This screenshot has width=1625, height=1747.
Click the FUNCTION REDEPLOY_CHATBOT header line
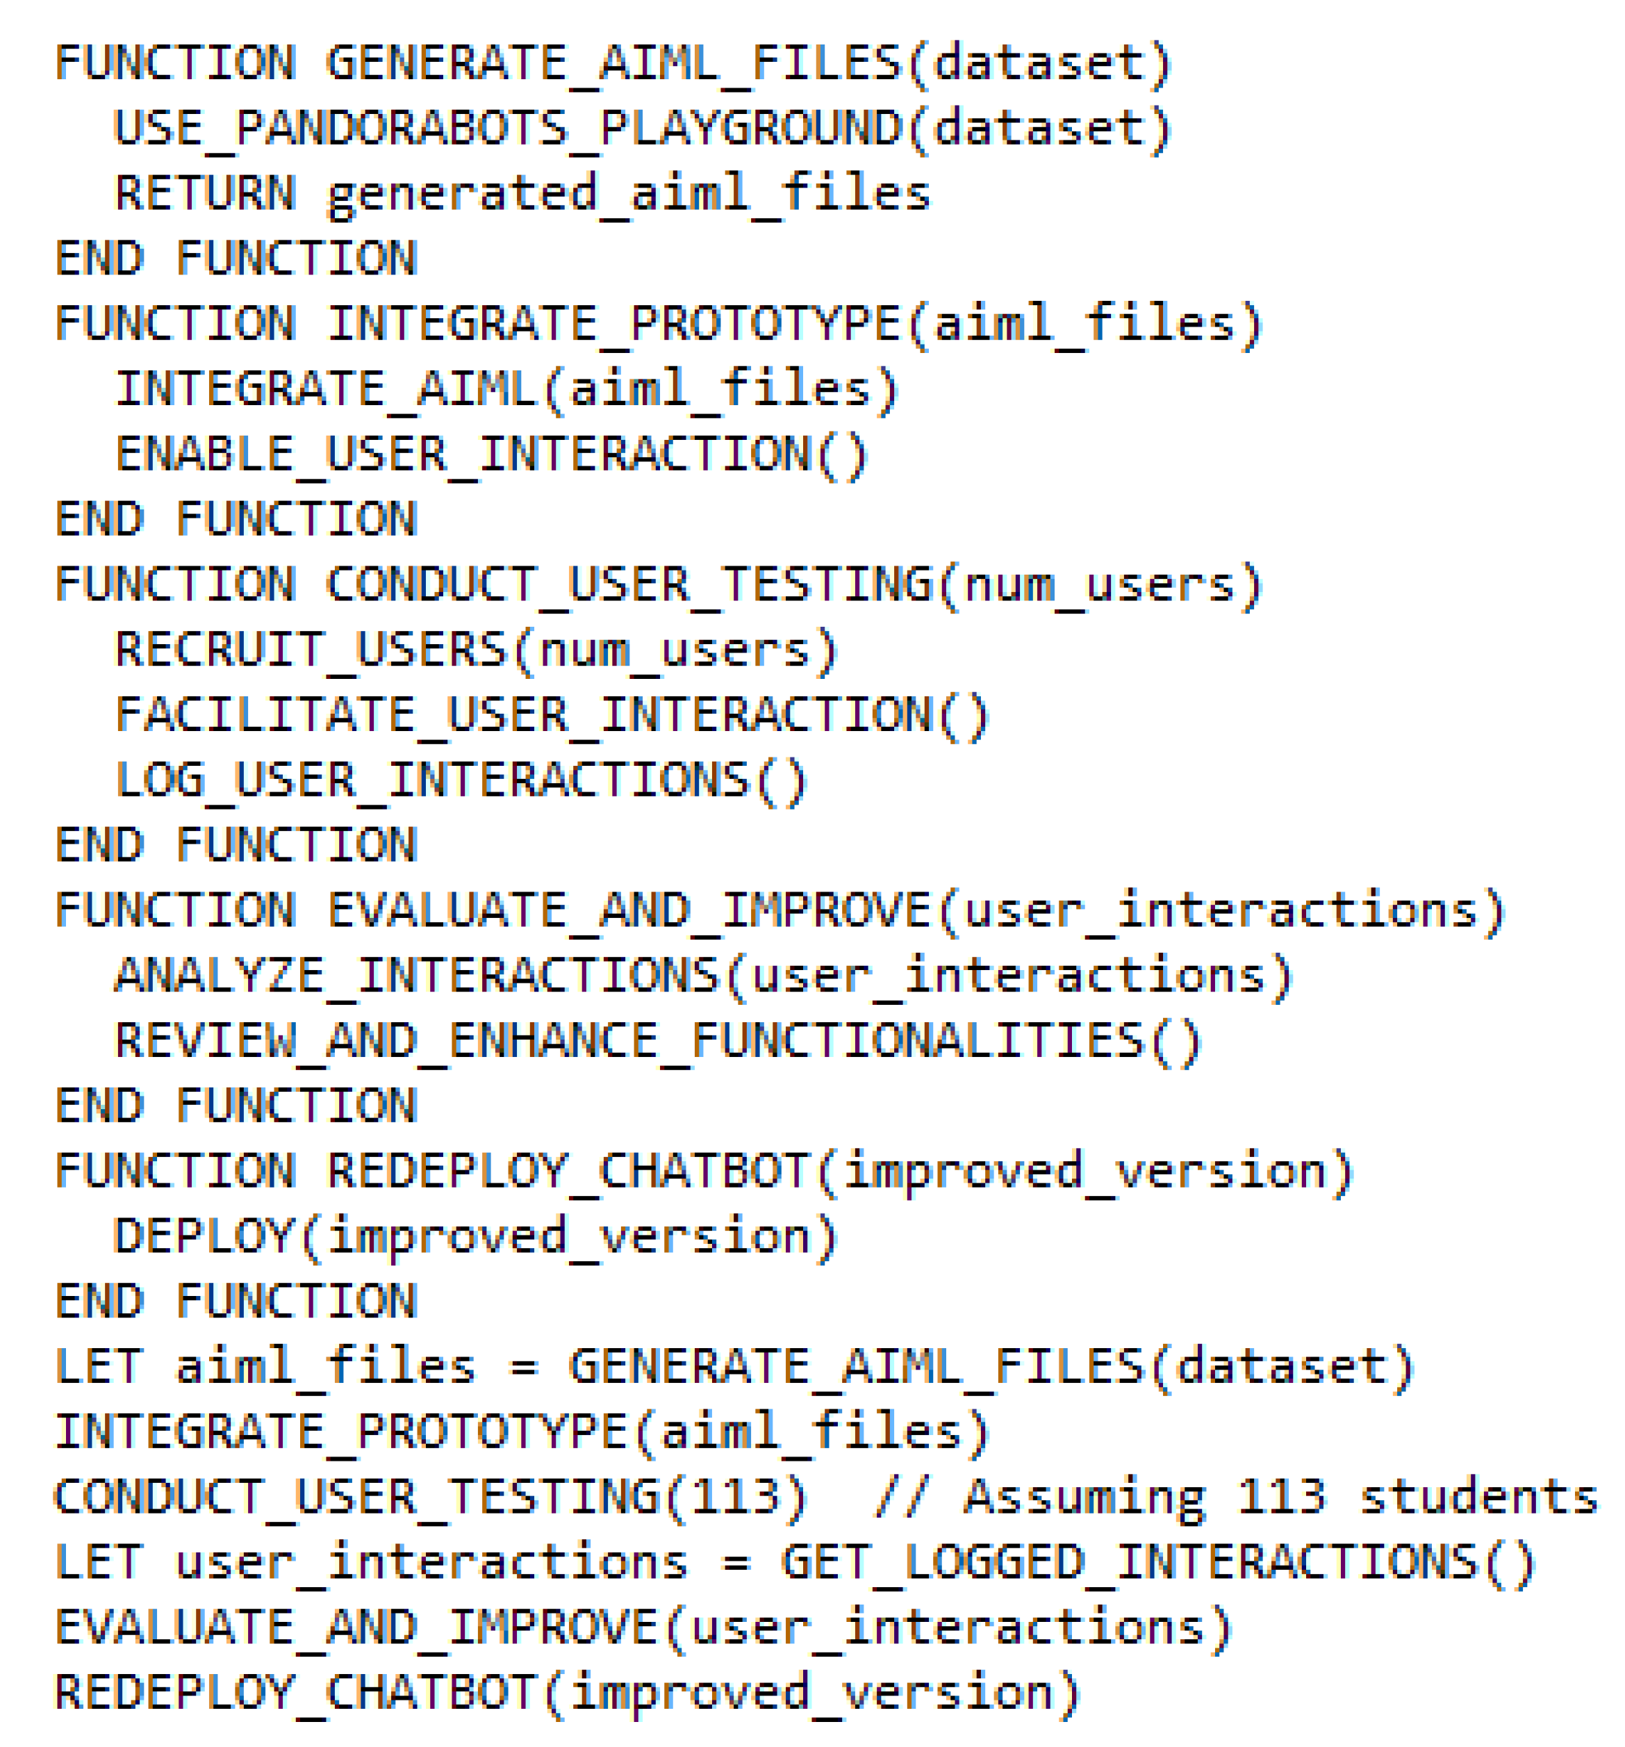[702, 1172]
